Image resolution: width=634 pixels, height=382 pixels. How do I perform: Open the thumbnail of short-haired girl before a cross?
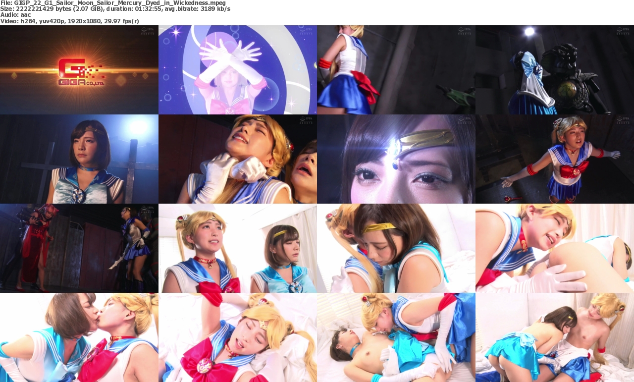pos(79,159)
